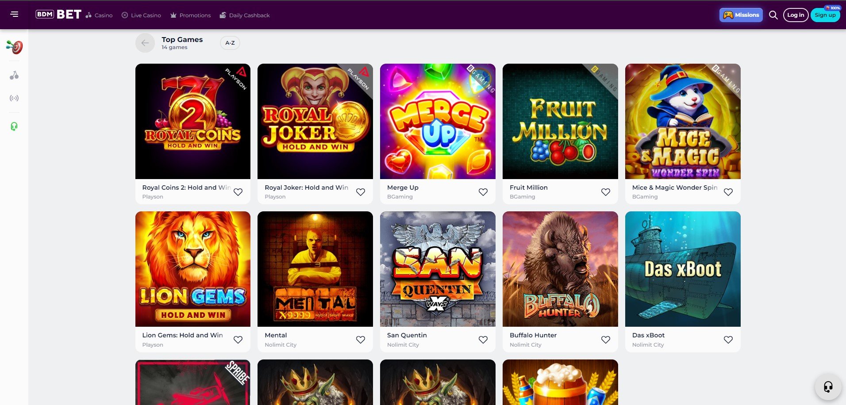Launch the Merge Up game thumbnail
846x405 pixels.
point(438,121)
